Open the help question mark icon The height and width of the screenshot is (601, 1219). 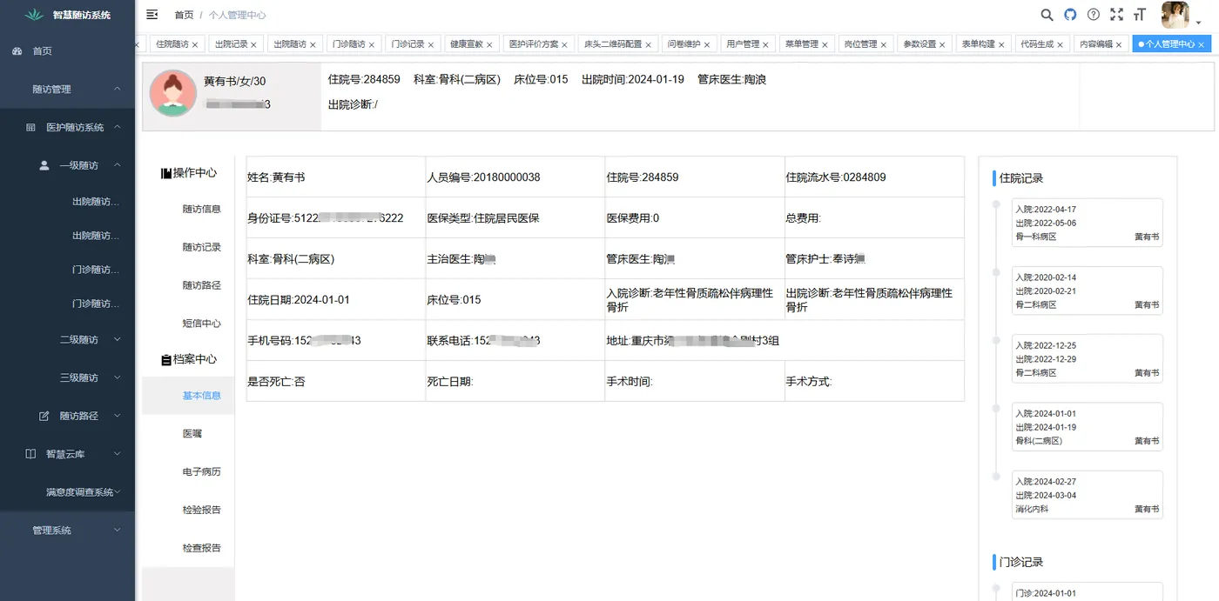coord(1094,15)
